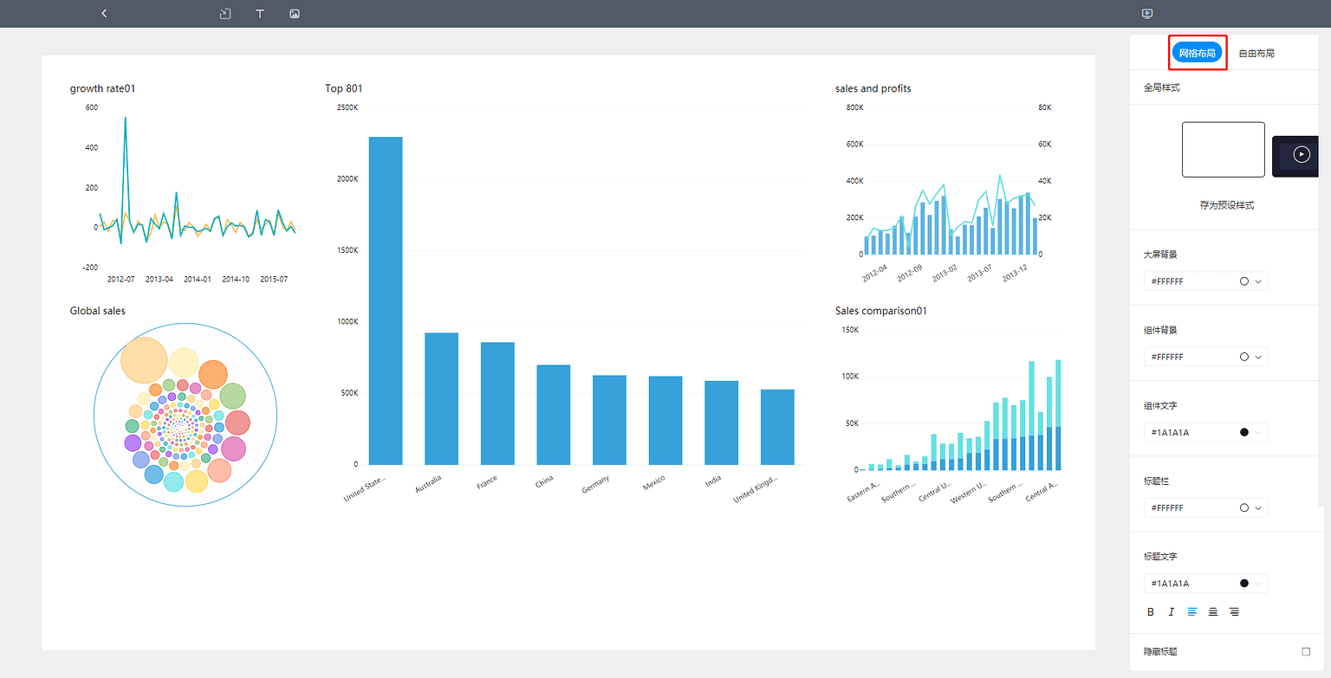Switch to 网格布局 layout mode
Image resolution: width=1331 pixels, height=678 pixels.
click(1197, 53)
